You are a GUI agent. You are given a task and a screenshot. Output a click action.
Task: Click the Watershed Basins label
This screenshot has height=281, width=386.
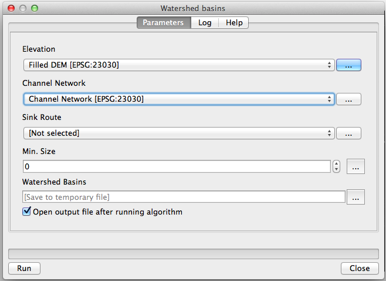coord(54,182)
